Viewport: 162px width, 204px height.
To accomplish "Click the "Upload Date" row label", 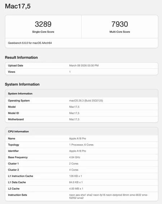I will click(15, 66).
